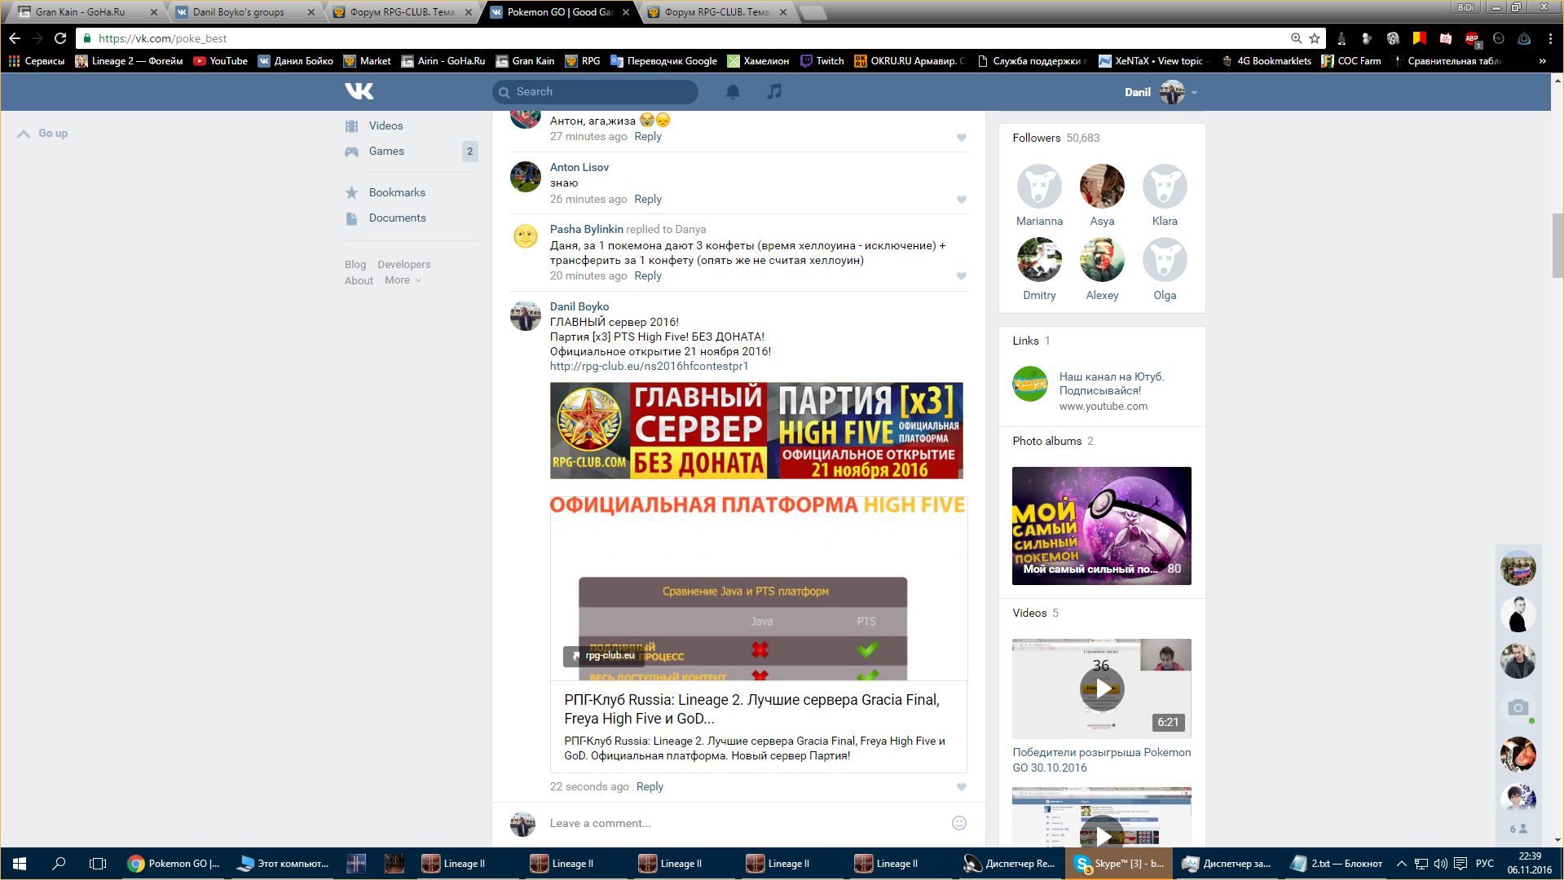Image resolution: width=1564 pixels, height=880 pixels.
Task: Open Bookmarks in the left sidebar
Action: click(397, 192)
